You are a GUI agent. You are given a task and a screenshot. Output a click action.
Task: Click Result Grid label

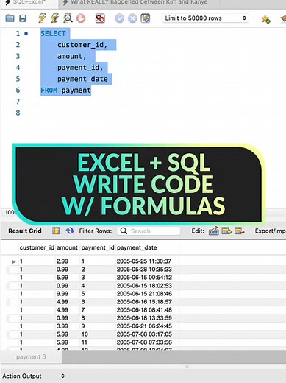point(25,231)
